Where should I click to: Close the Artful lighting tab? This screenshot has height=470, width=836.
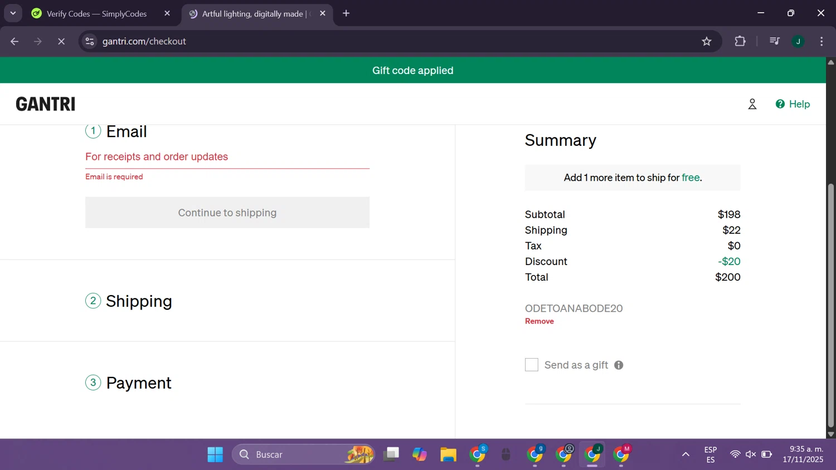tap(323, 13)
